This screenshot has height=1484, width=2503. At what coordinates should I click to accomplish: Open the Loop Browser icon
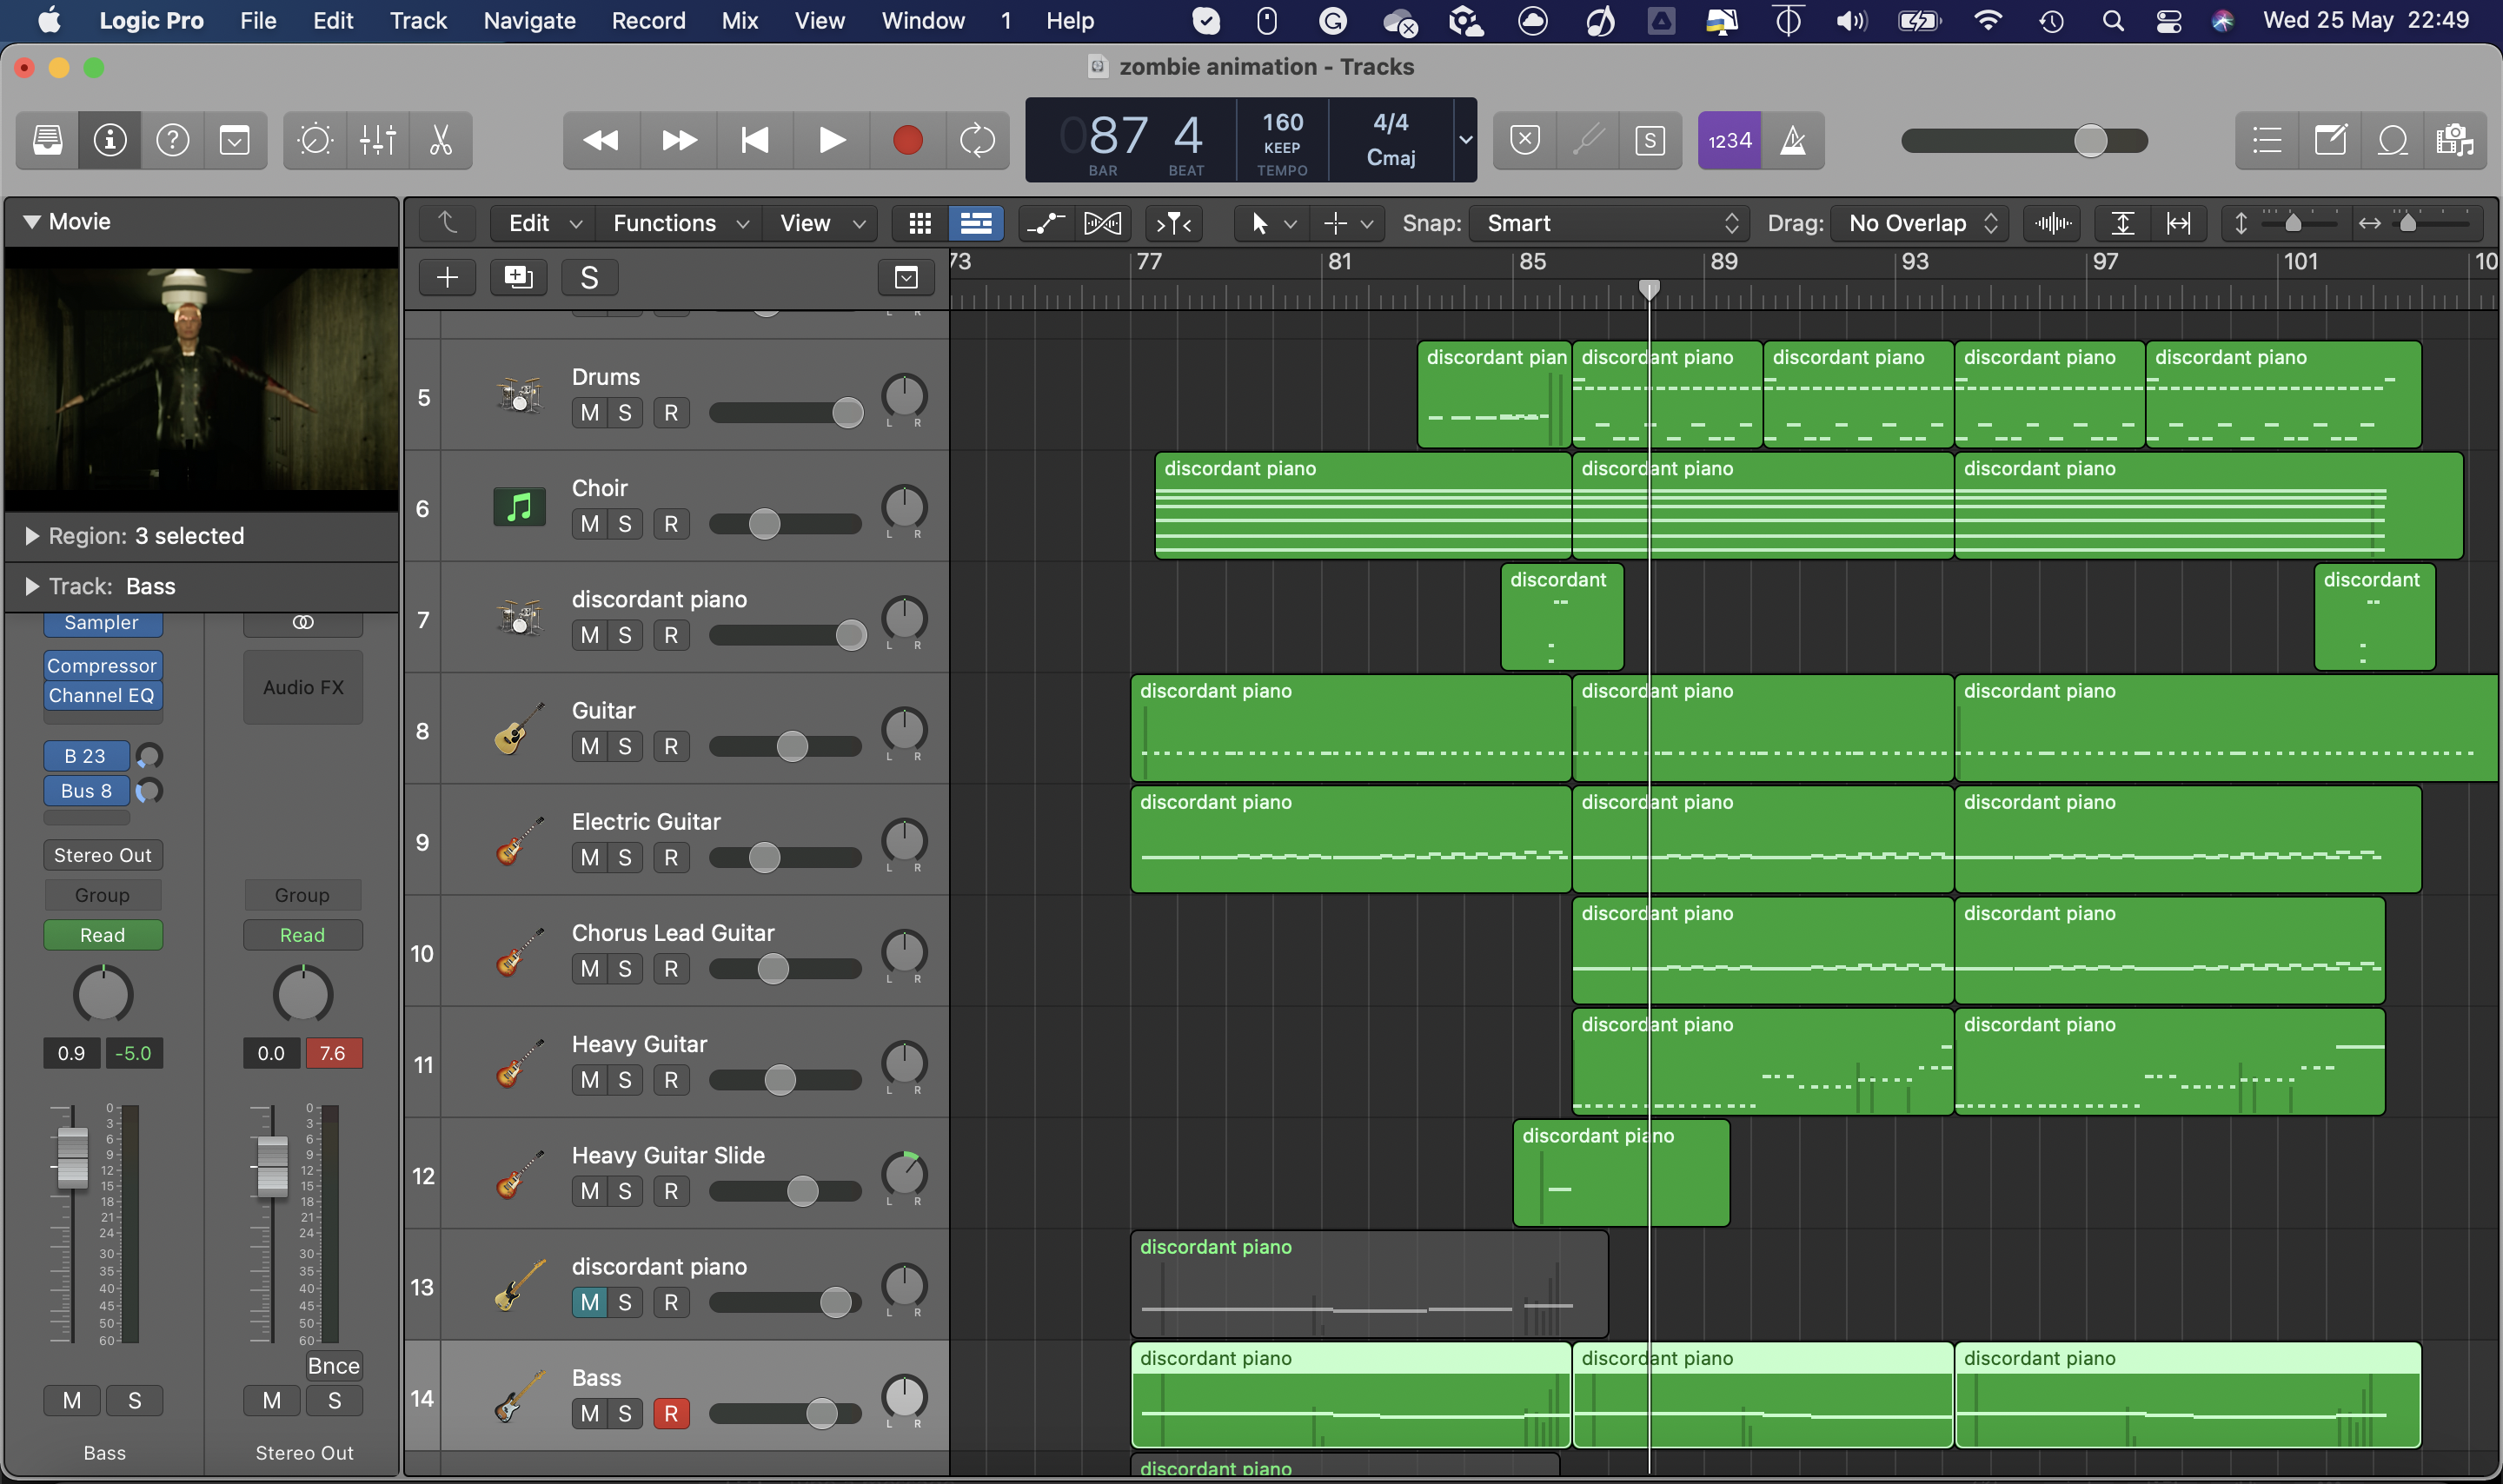2392,140
